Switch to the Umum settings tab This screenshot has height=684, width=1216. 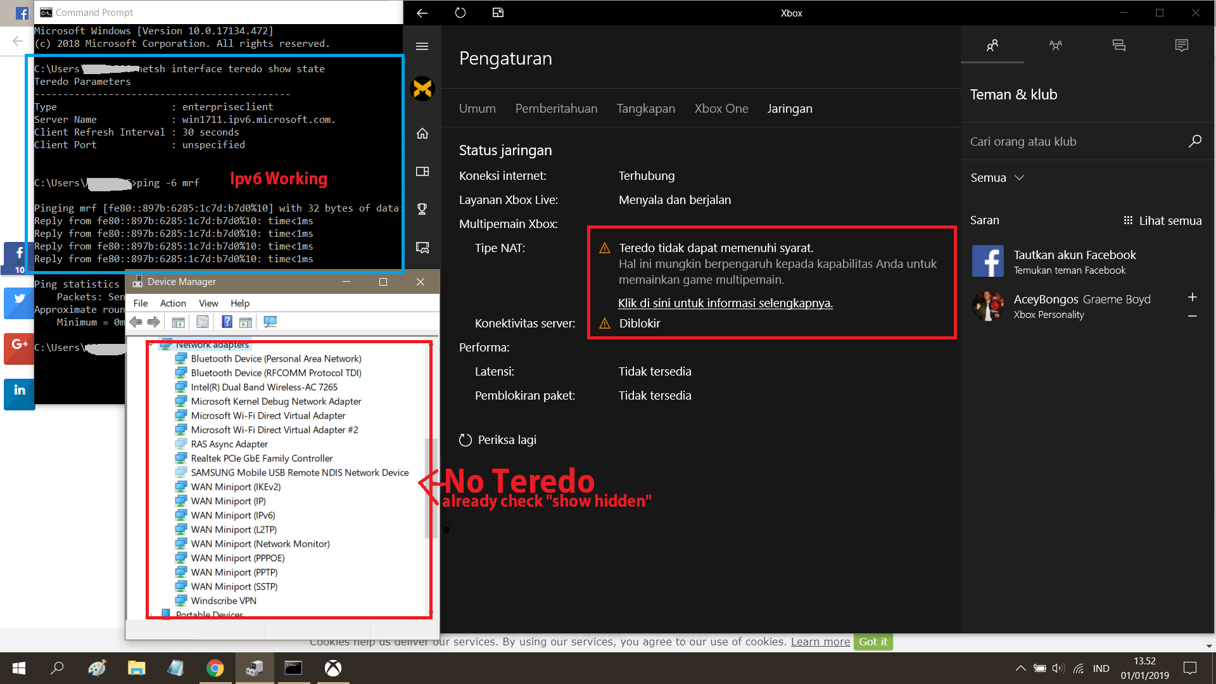point(477,108)
